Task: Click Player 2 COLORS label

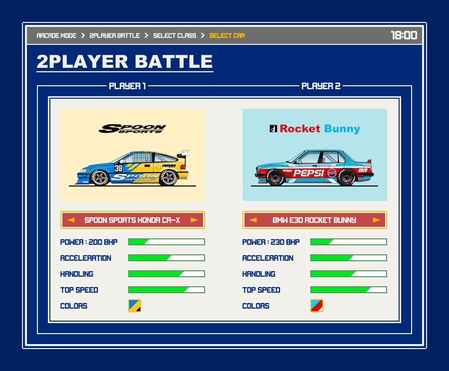Action: pos(256,306)
